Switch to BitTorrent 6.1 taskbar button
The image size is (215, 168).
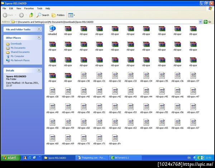[125, 158]
